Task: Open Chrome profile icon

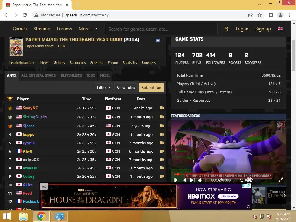Action: click(280, 15)
